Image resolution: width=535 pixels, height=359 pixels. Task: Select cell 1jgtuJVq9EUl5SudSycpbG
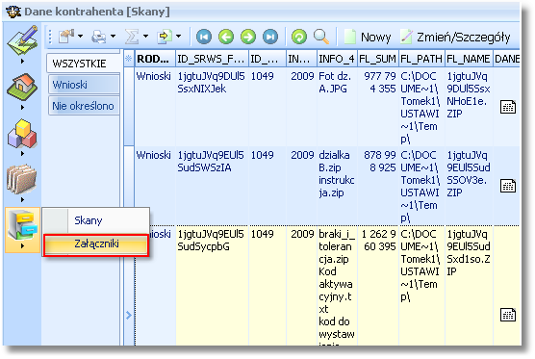[212, 286]
